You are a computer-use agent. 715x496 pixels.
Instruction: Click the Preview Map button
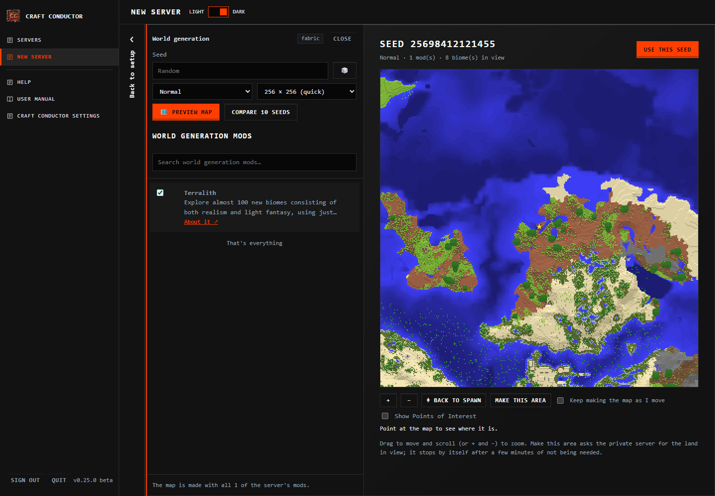tap(186, 112)
